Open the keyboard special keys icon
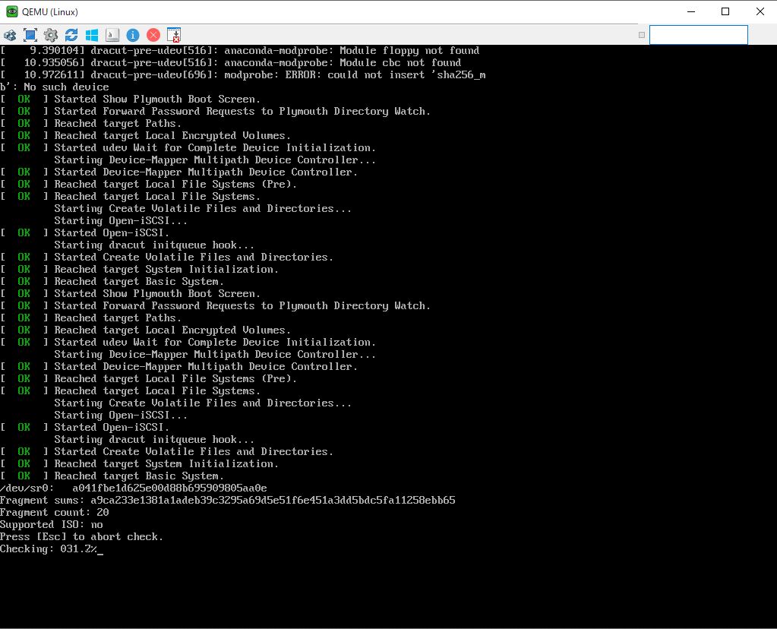Image resolution: width=777 pixels, height=629 pixels. coord(112,35)
